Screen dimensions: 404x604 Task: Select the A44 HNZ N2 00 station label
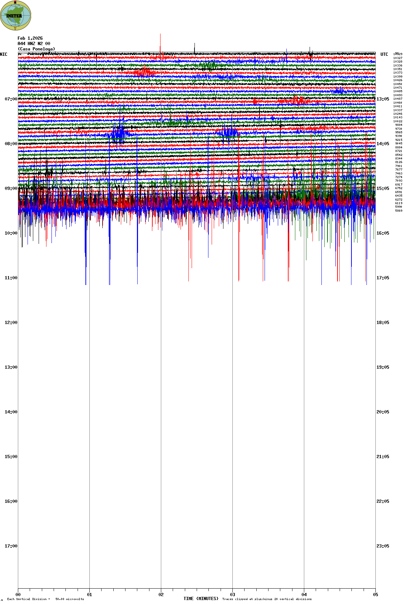tap(34, 44)
